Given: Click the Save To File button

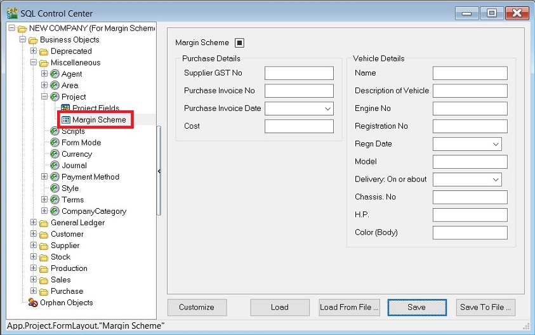Looking at the screenshot, I should click(x=485, y=307).
